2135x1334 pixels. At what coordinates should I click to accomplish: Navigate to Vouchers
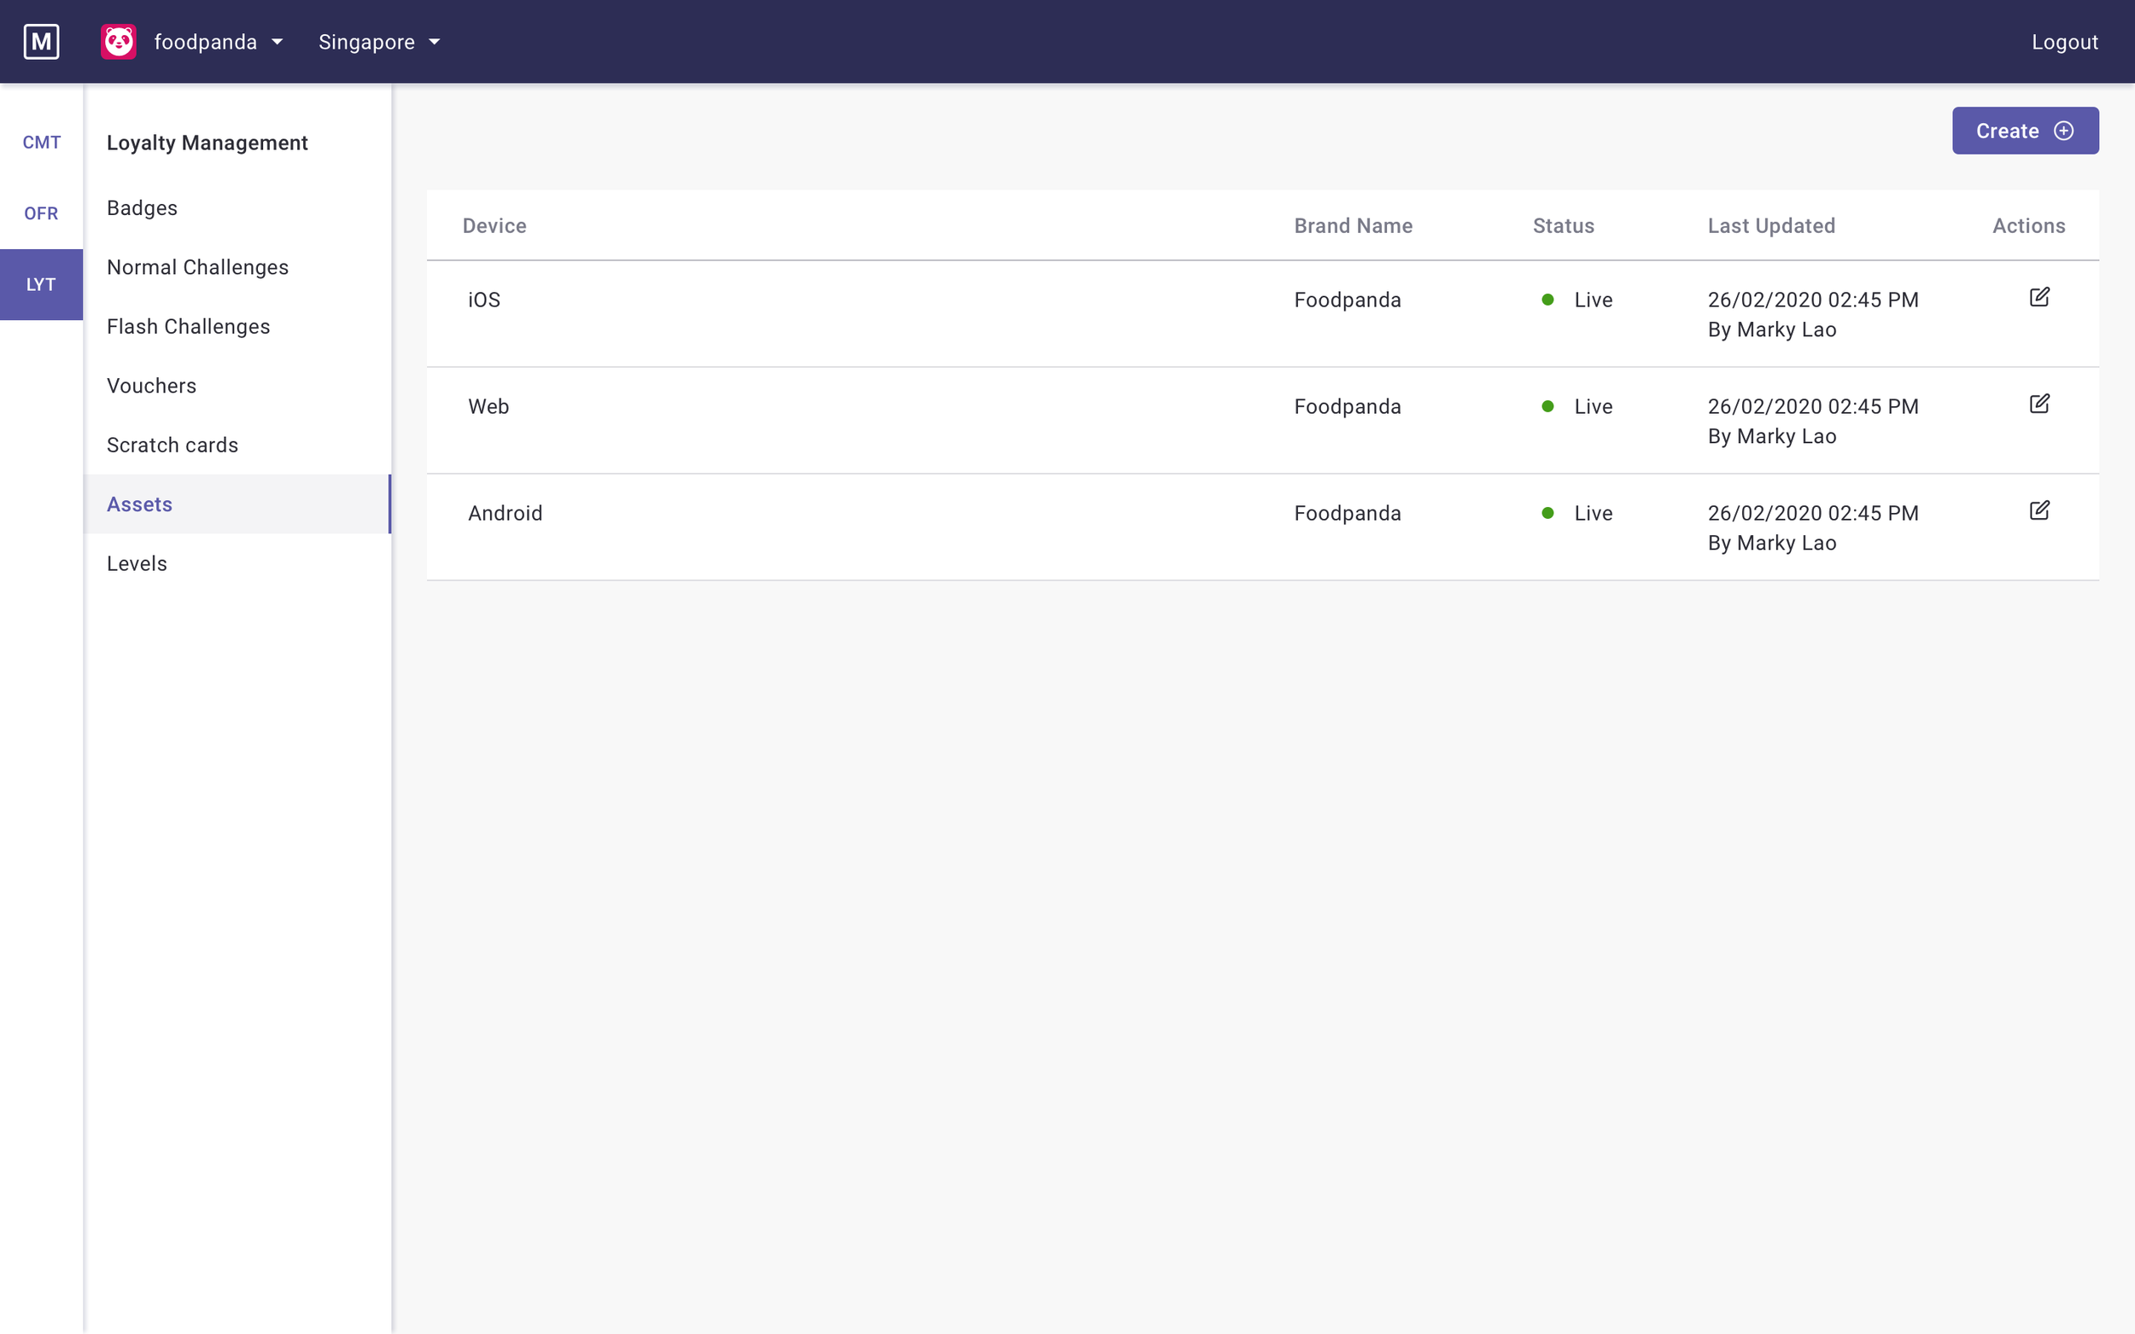click(x=152, y=386)
